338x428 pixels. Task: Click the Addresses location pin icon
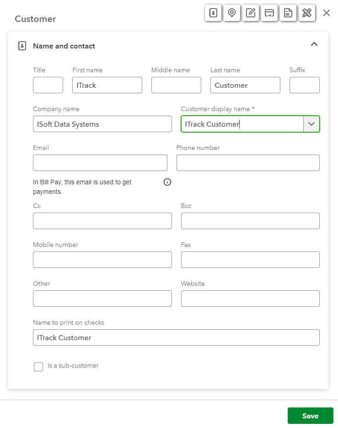232,13
